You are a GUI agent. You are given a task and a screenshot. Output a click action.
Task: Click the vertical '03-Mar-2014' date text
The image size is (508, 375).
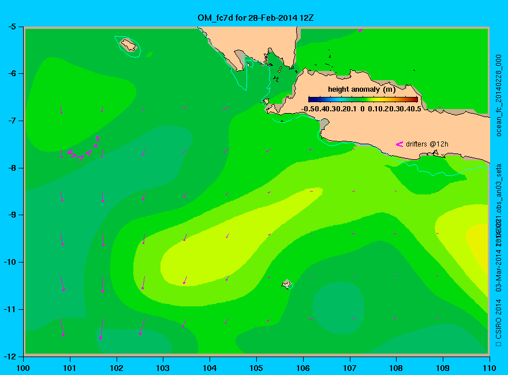(499, 269)
